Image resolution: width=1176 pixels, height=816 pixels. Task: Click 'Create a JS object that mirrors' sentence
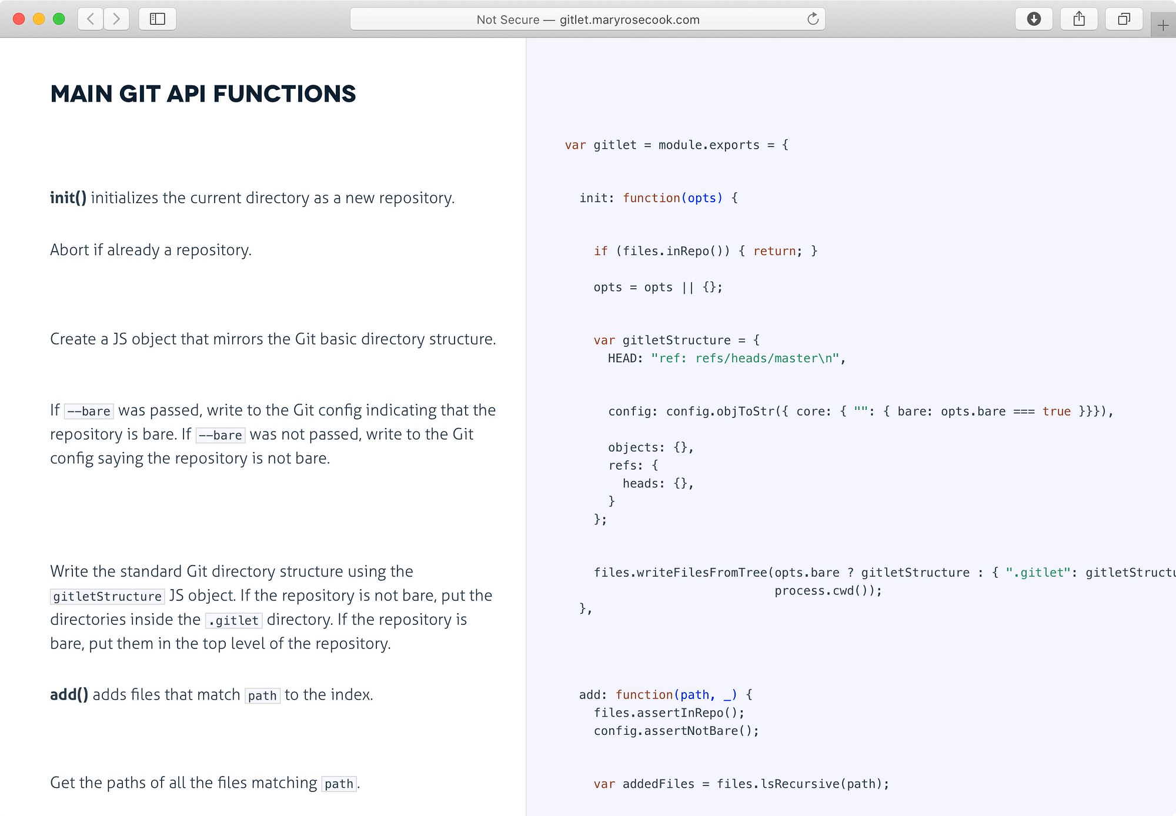pos(273,340)
